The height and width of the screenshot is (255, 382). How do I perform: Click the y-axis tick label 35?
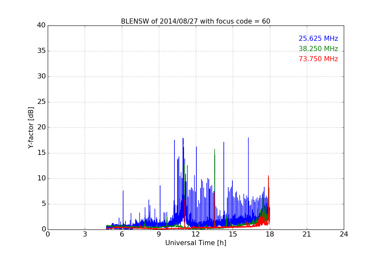click(41, 51)
